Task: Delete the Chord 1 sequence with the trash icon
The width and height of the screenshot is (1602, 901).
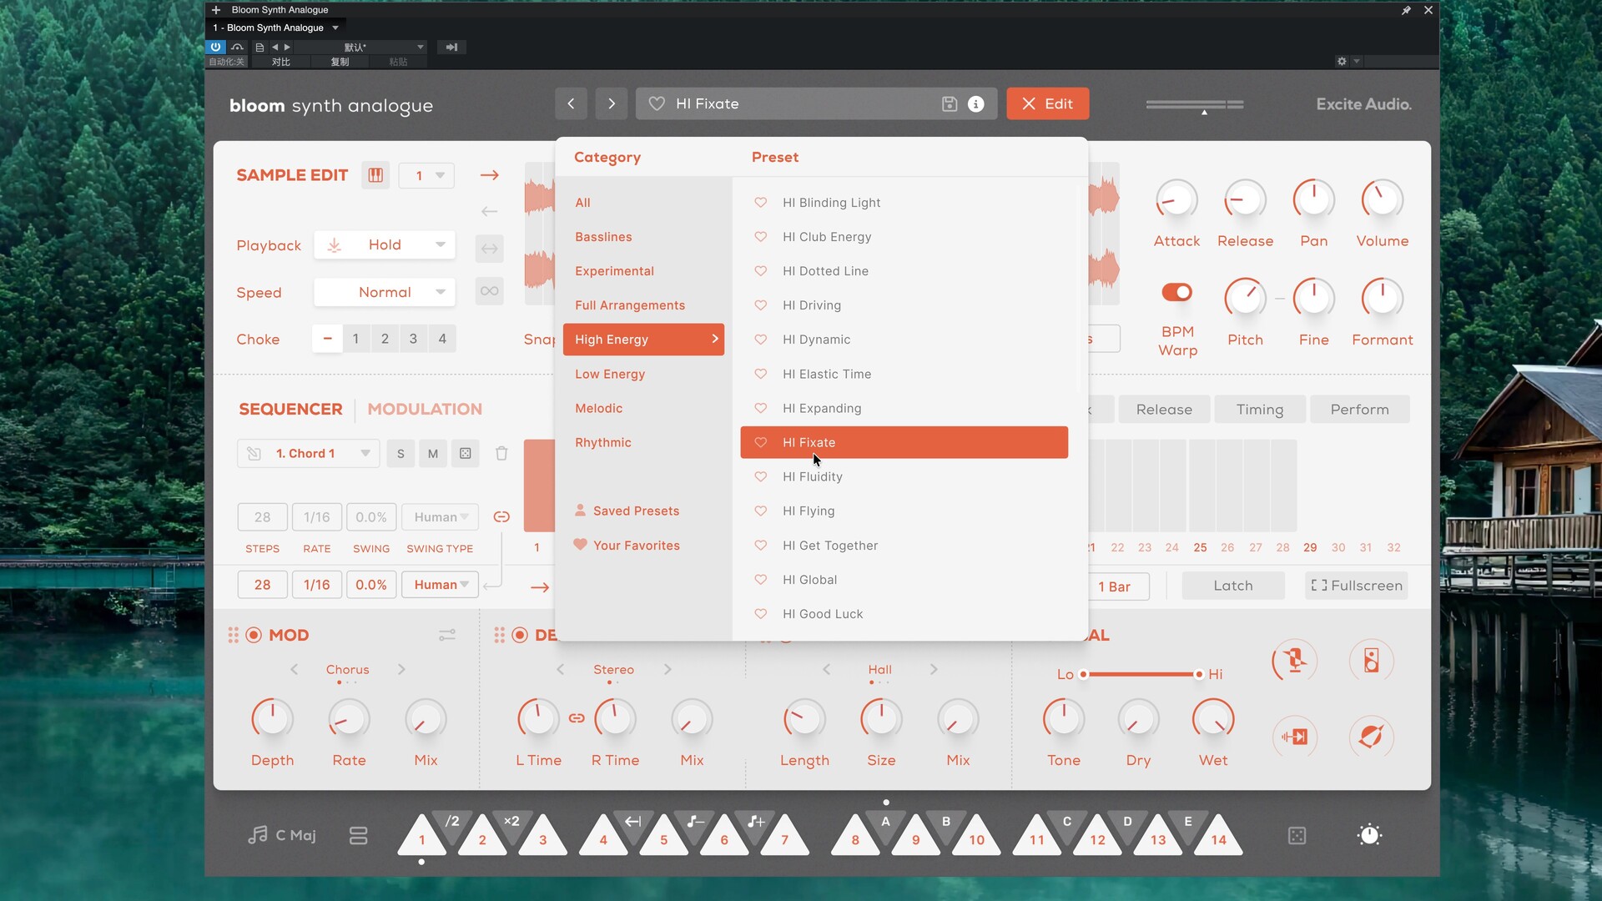Action: [x=501, y=453]
